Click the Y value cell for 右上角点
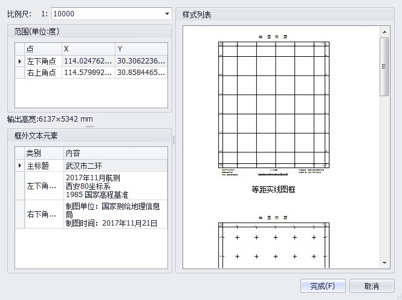This screenshot has width=402, height=300. pyautogui.click(x=141, y=73)
